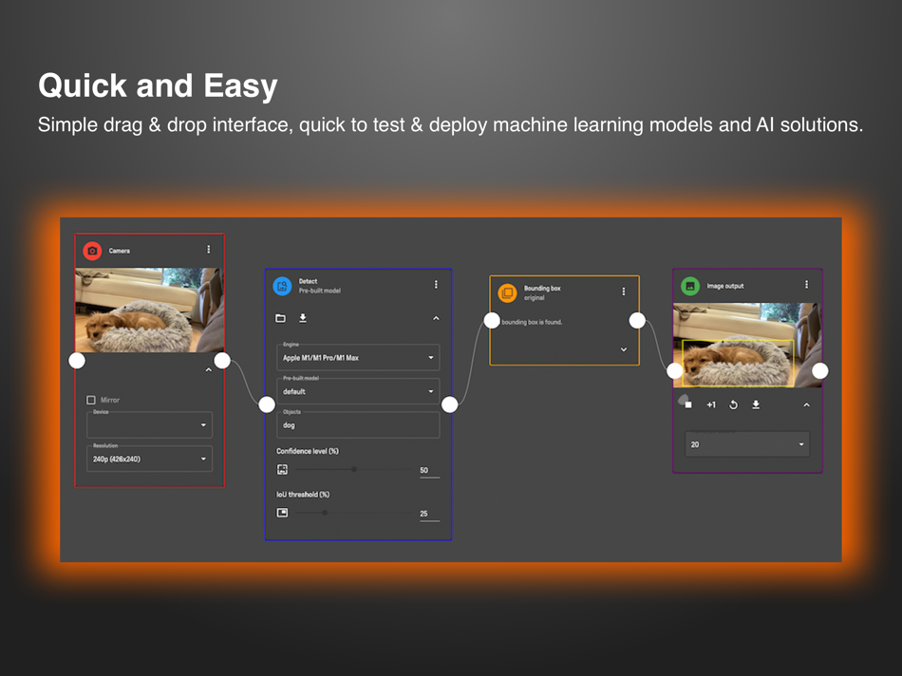This screenshot has height=676, width=902.
Task: Open the Camera node three-dot menu
Action: pyautogui.click(x=208, y=249)
